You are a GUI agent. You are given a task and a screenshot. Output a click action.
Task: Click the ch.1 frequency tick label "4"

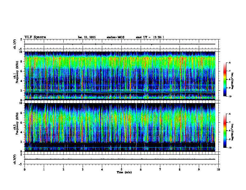pyautogui.click(x=21, y=81)
